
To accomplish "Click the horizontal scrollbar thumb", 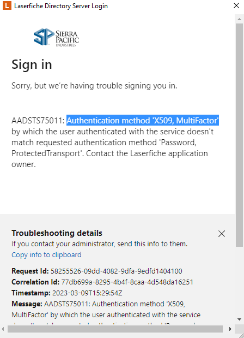I will (x=115, y=329).
